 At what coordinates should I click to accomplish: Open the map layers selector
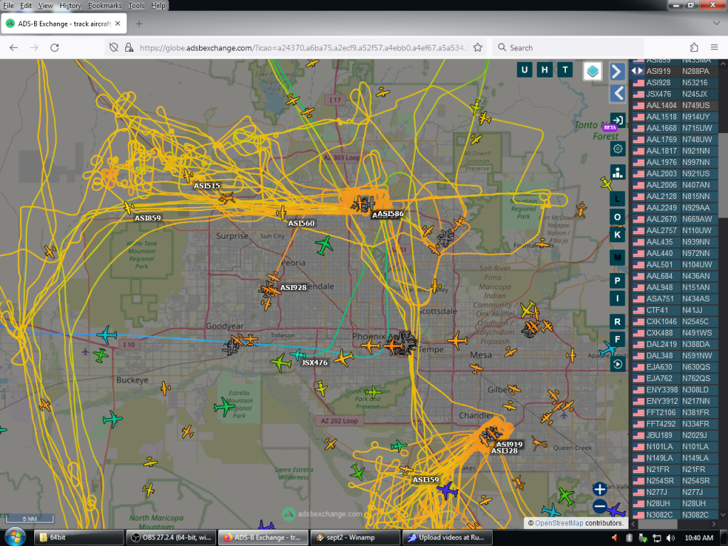coord(592,71)
